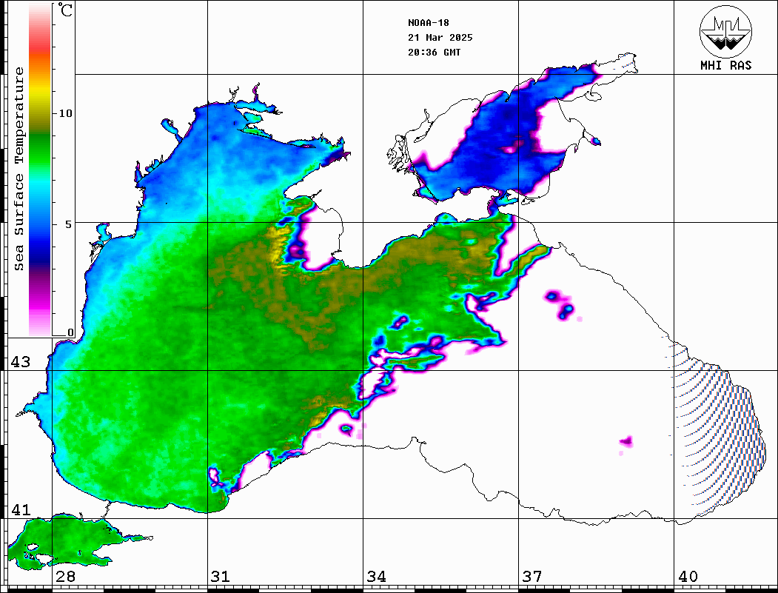Click the date '21 Mar 2025'
The width and height of the screenshot is (778, 593).
(x=440, y=38)
